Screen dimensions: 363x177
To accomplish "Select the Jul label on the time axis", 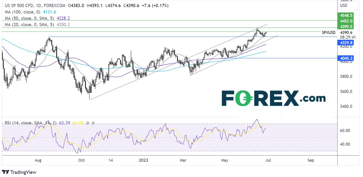I will [x=268, y=160].
